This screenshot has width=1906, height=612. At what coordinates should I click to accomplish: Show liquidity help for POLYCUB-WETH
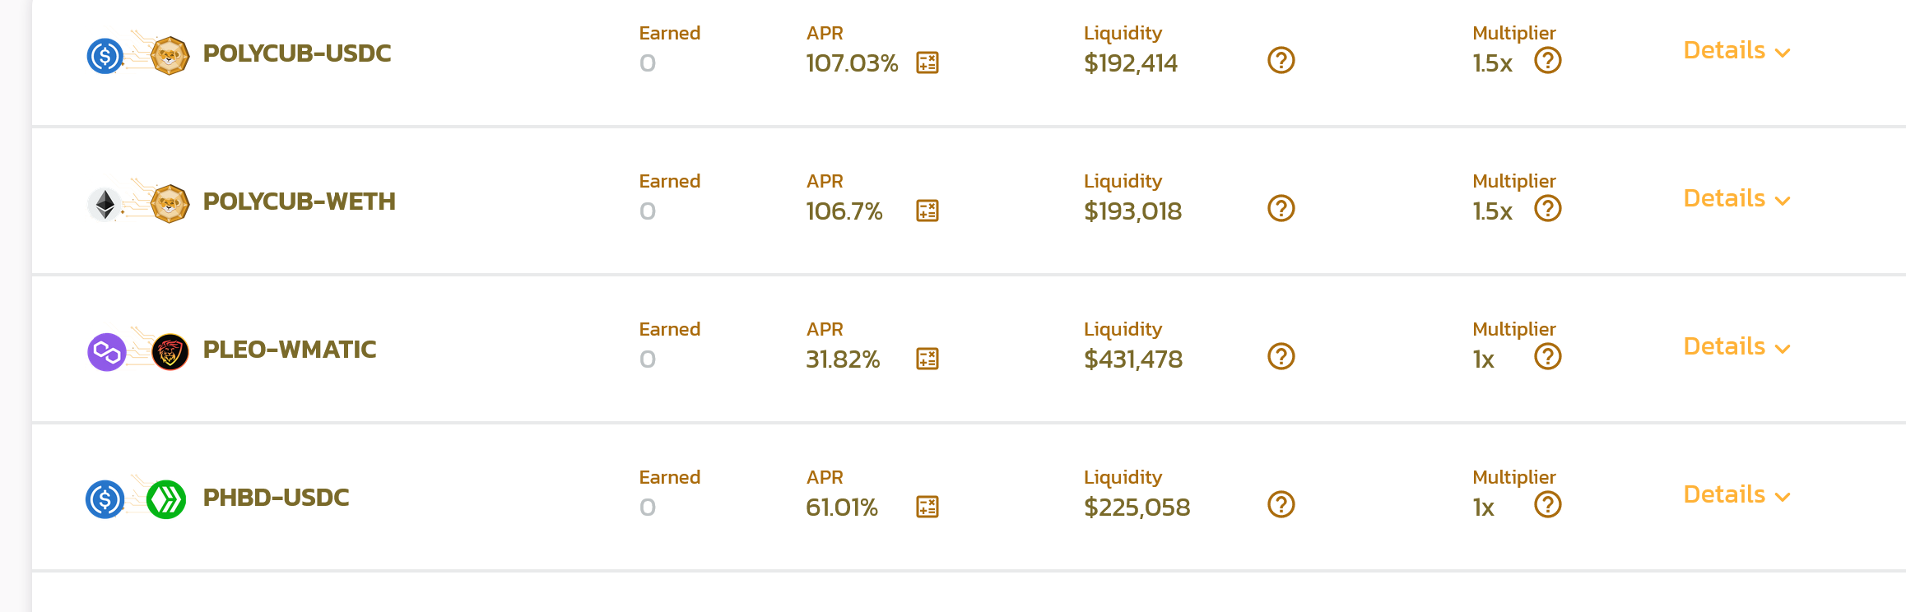[x=1281, y=208]
